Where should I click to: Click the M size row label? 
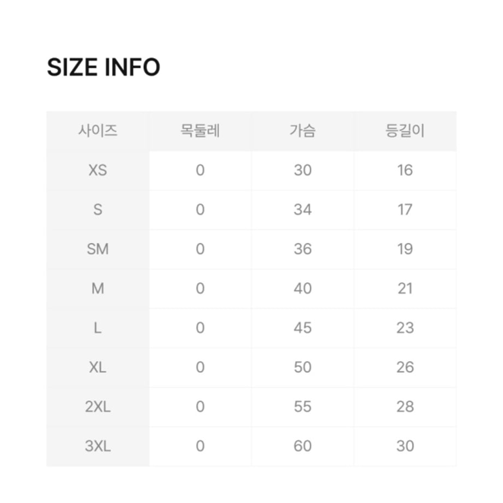click(98, 288)
